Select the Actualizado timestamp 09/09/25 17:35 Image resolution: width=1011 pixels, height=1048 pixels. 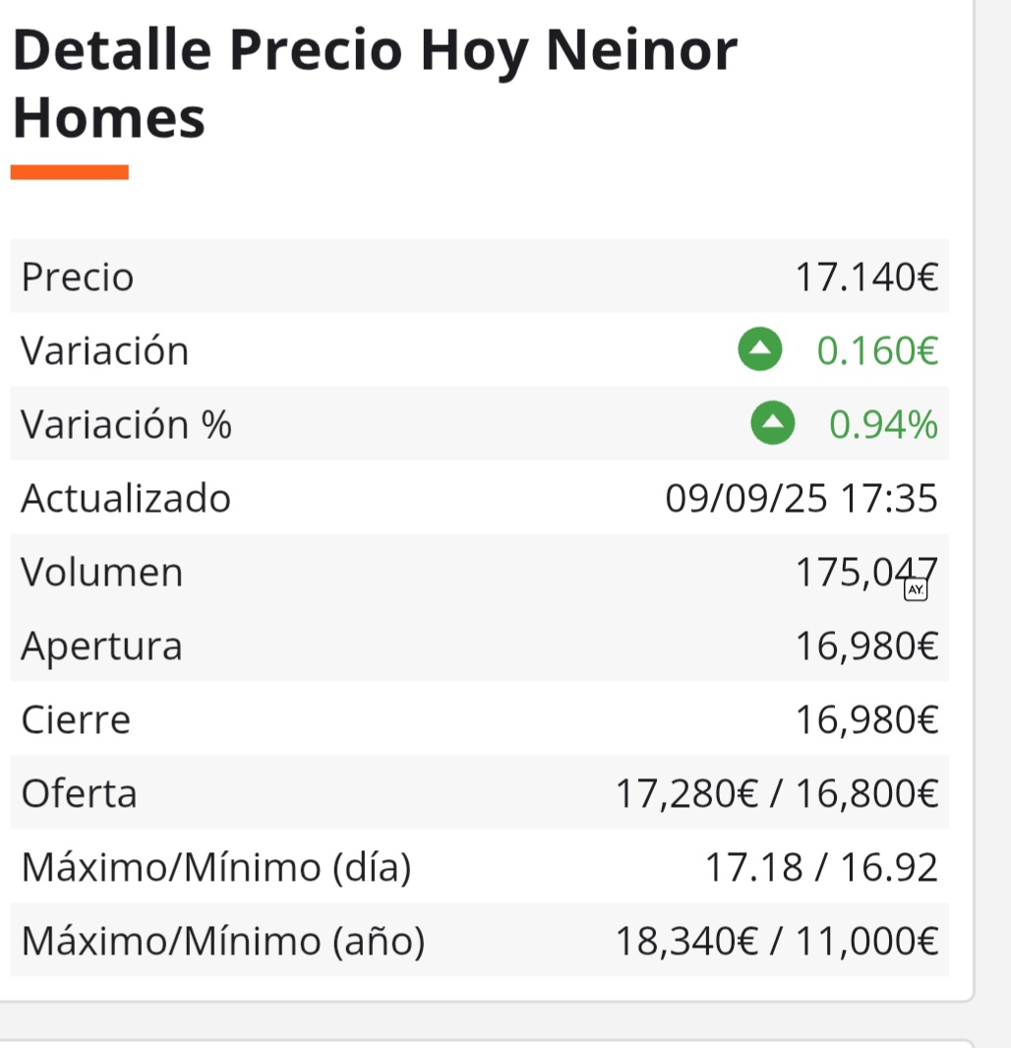[802, 499]
